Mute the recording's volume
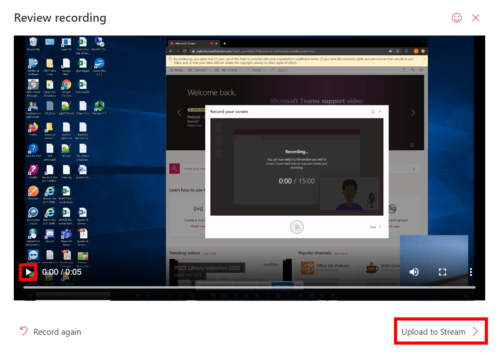The height and width of the screenshot is (362, 499). point(414,272)
